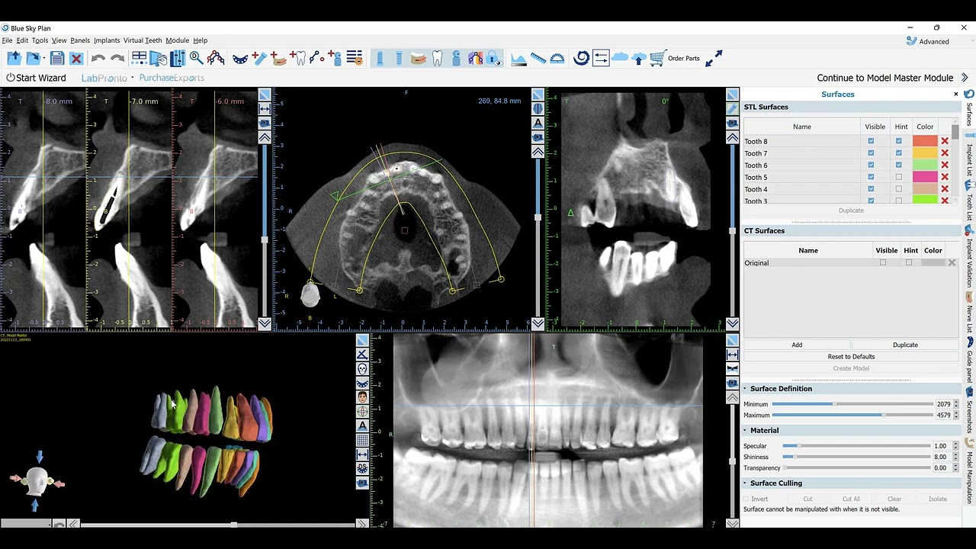Click the blue swirl icon
This screenshot has width=976, height=549.
581,58
